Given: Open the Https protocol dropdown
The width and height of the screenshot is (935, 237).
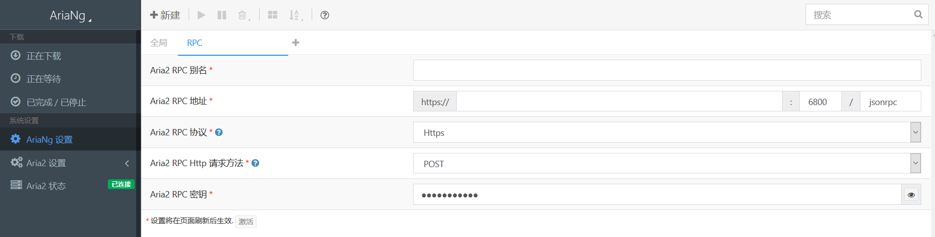Looking at the screenshot, I should [x=667, y=132].
